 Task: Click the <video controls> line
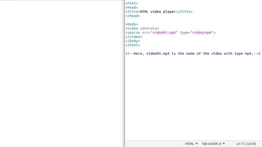pyautogui.click(x=142, y=29)
